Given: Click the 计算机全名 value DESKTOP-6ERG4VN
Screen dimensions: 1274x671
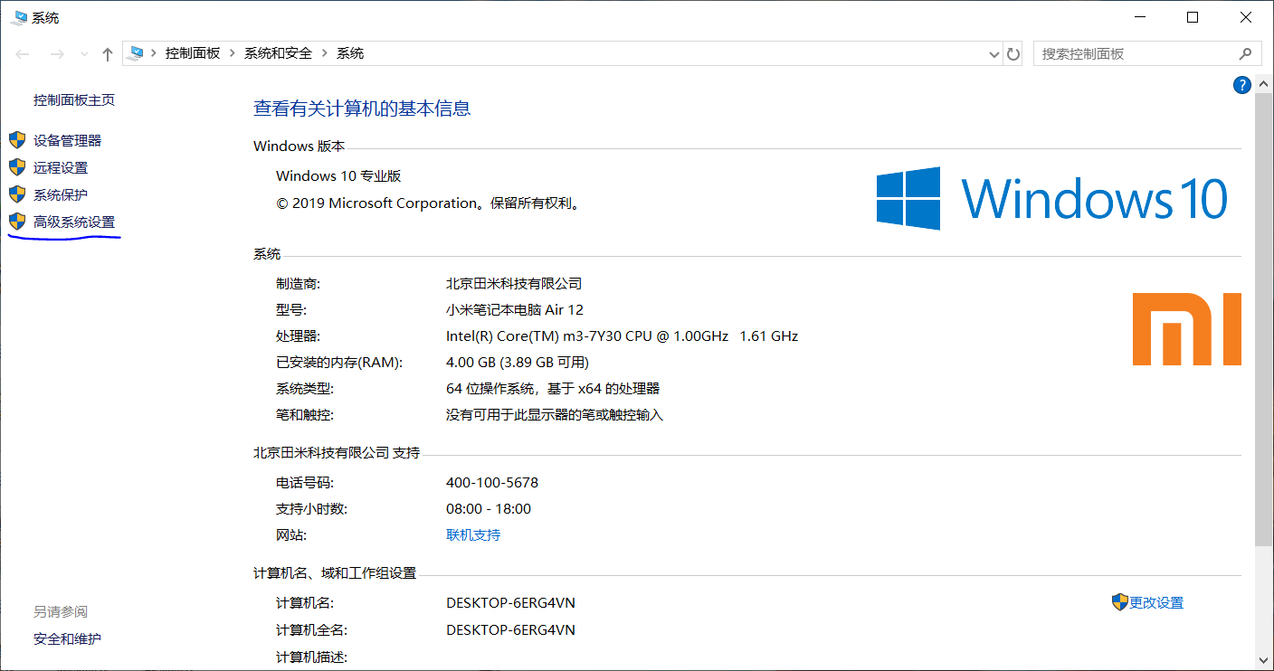Looking at the screenshot, I should coord(511,630).
